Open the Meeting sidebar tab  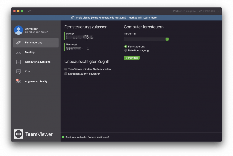tap(36, 52)
